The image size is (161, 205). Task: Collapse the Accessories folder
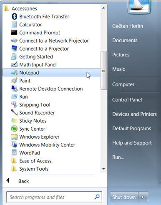pos(20,9)
